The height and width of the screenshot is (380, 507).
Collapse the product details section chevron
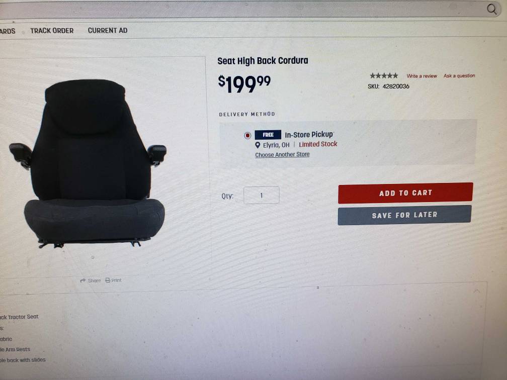pyautogui.click(x=477, y=291)
